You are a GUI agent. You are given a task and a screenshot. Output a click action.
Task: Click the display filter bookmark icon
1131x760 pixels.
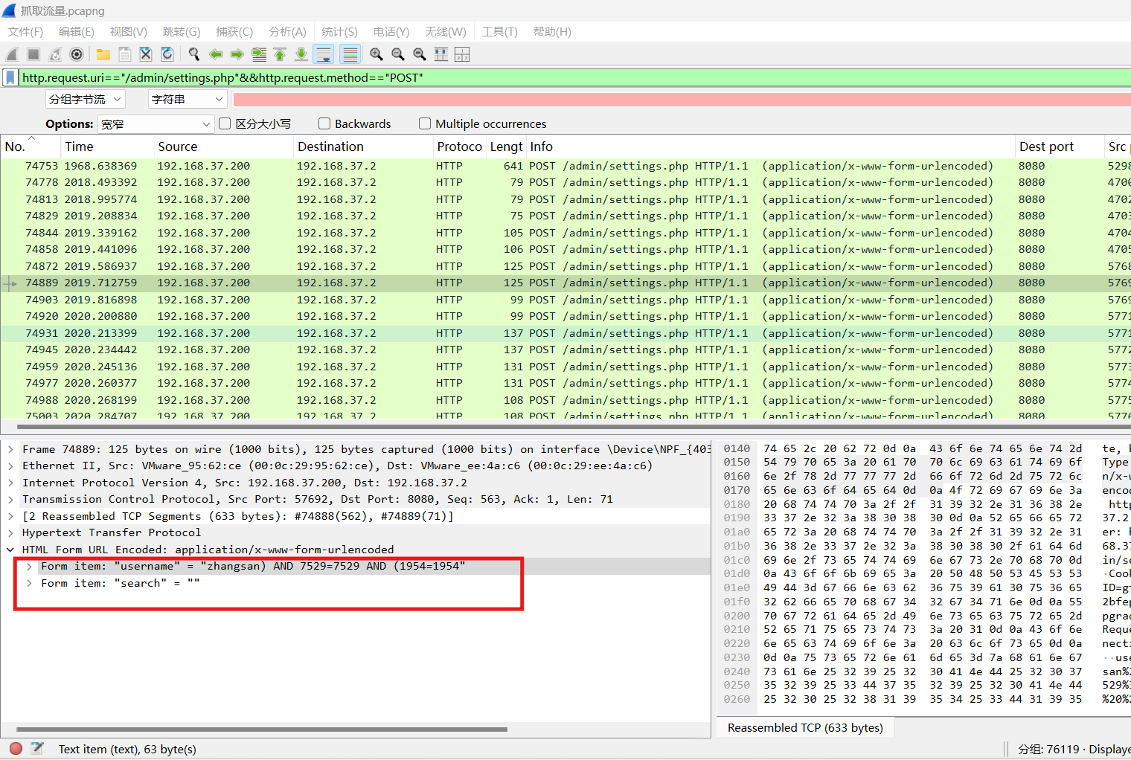10,77
